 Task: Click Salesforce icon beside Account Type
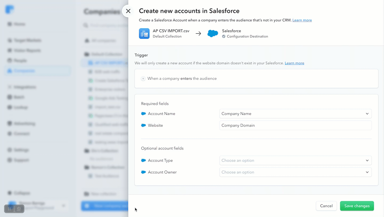[143, 160]
